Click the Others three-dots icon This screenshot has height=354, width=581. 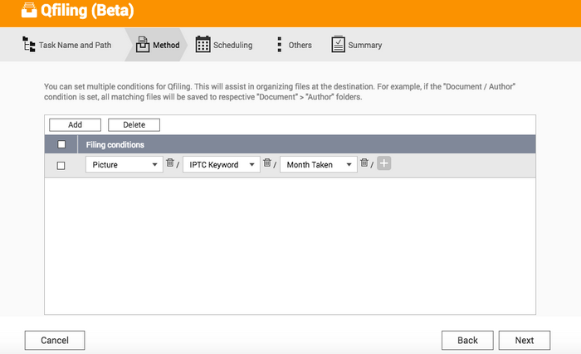(280, 45)
